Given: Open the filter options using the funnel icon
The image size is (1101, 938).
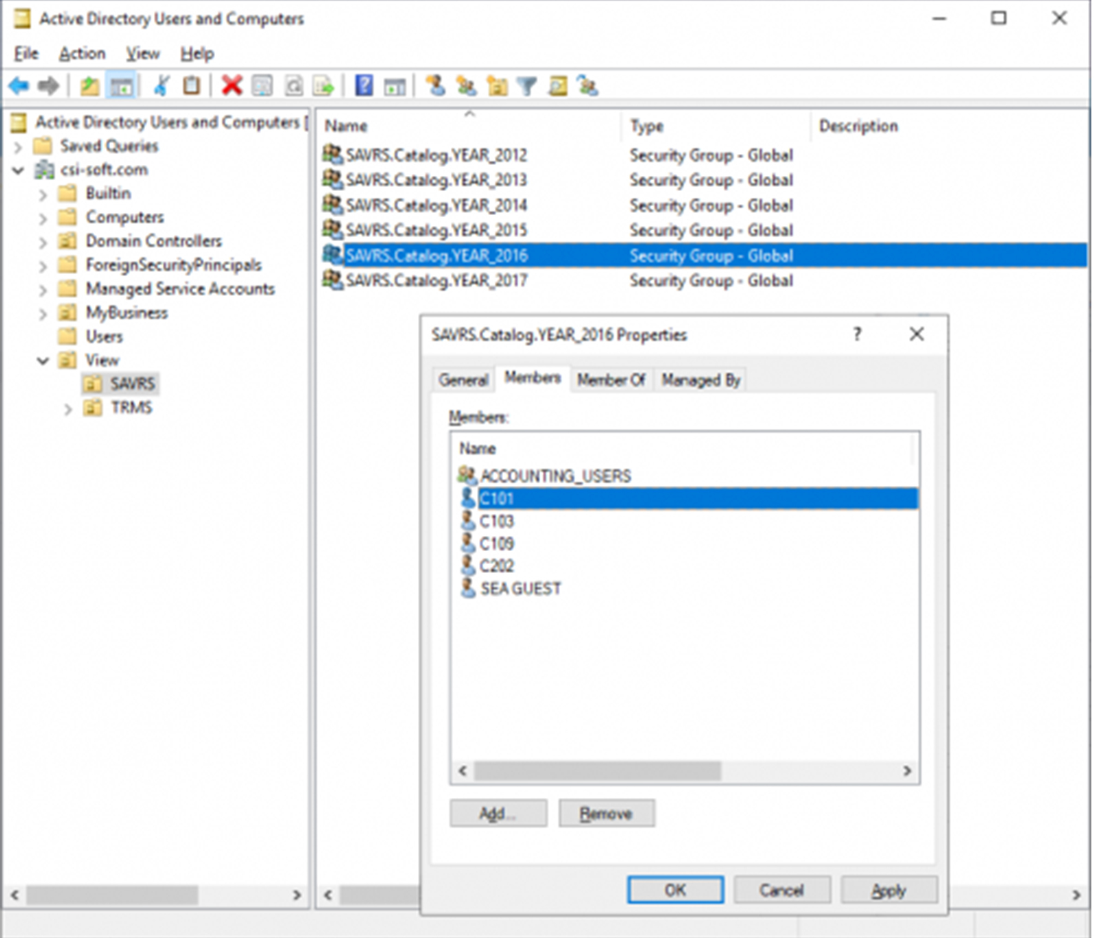Looking at the screenshot, I should click(526, 86).
